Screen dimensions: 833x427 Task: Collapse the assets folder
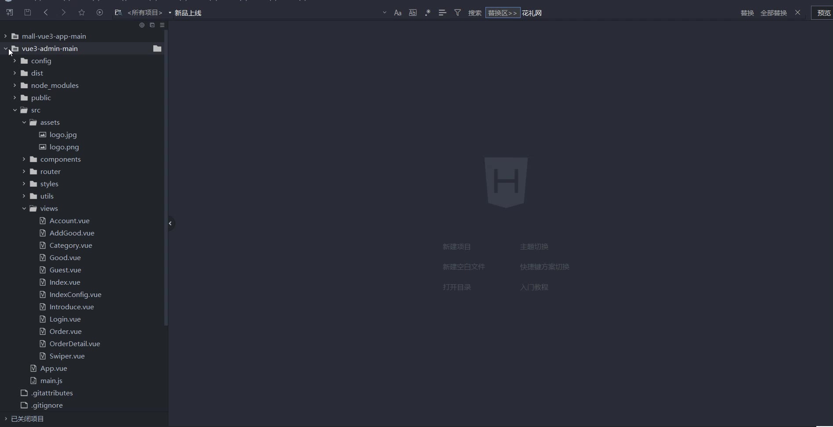click(x=24, y=122)
